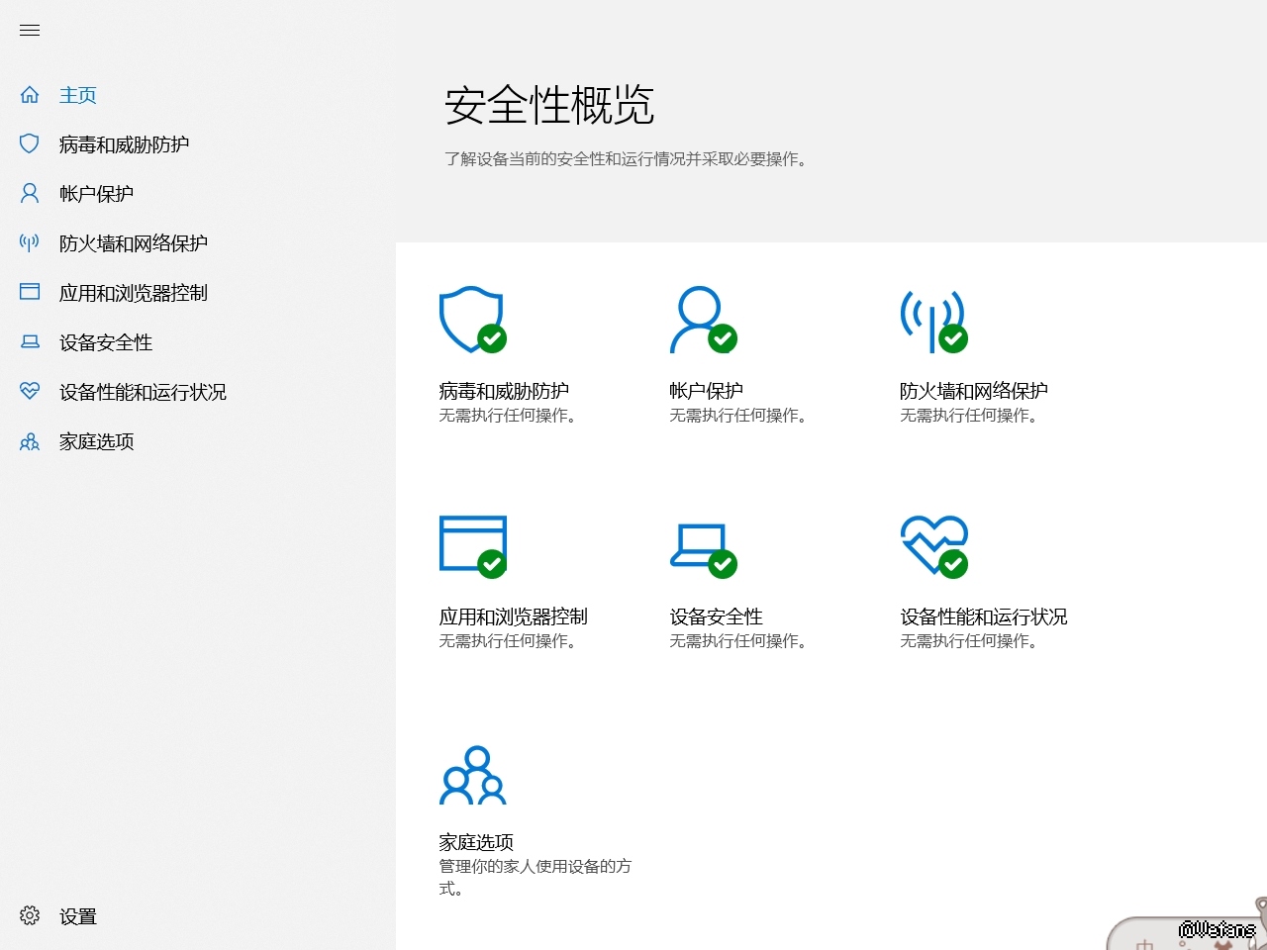This screenshot has width=1267, height=950.
Task: Click the 家庭选项 tile title
Action: tap(476, 842)
